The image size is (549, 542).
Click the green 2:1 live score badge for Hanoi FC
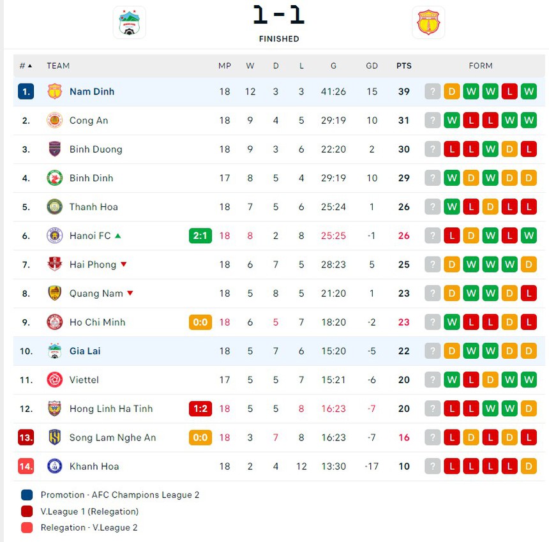point(200,236)
